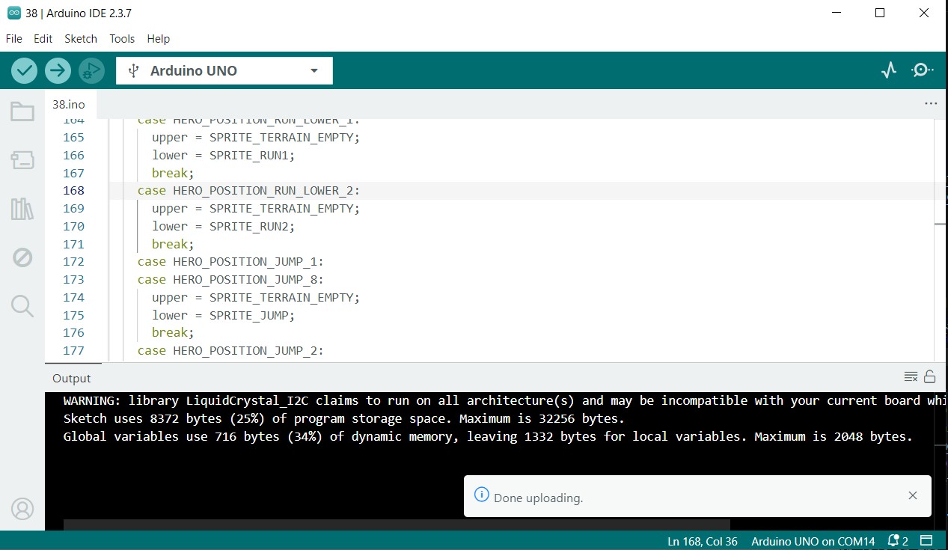Open the Tools menu
The height and width of the screenshot is (550, 948).
122,39
